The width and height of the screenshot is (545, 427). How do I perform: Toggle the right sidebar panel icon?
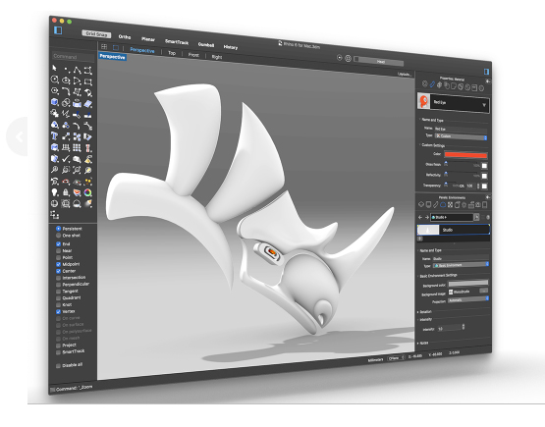click(x=486, y=72)
